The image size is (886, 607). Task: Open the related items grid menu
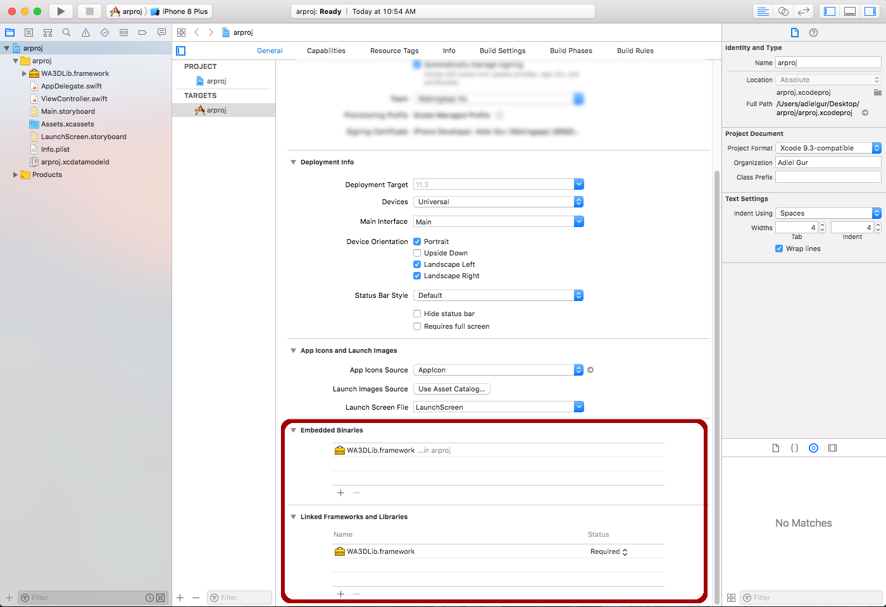(x=182, y=32)
